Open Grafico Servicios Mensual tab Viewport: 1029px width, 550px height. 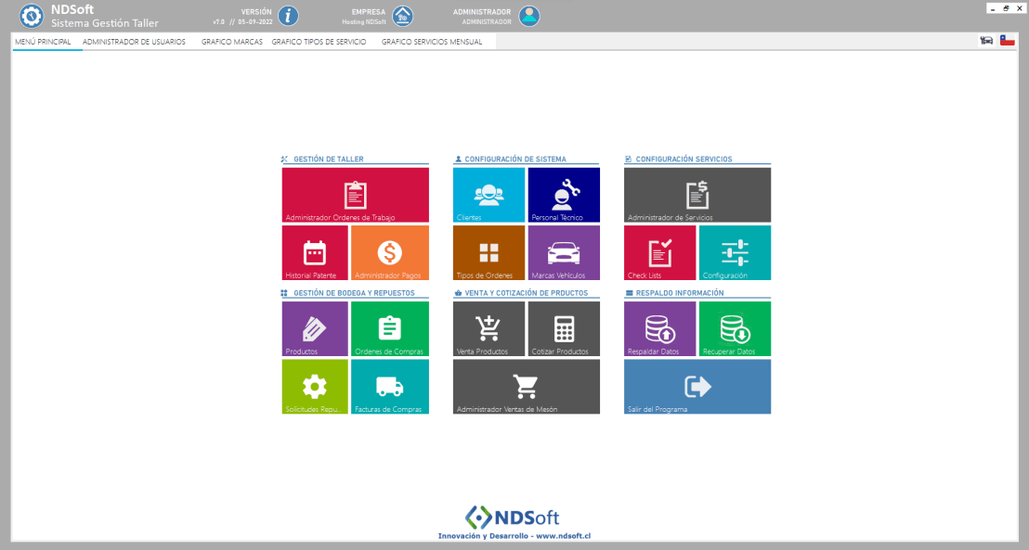(x=432, y=42)
